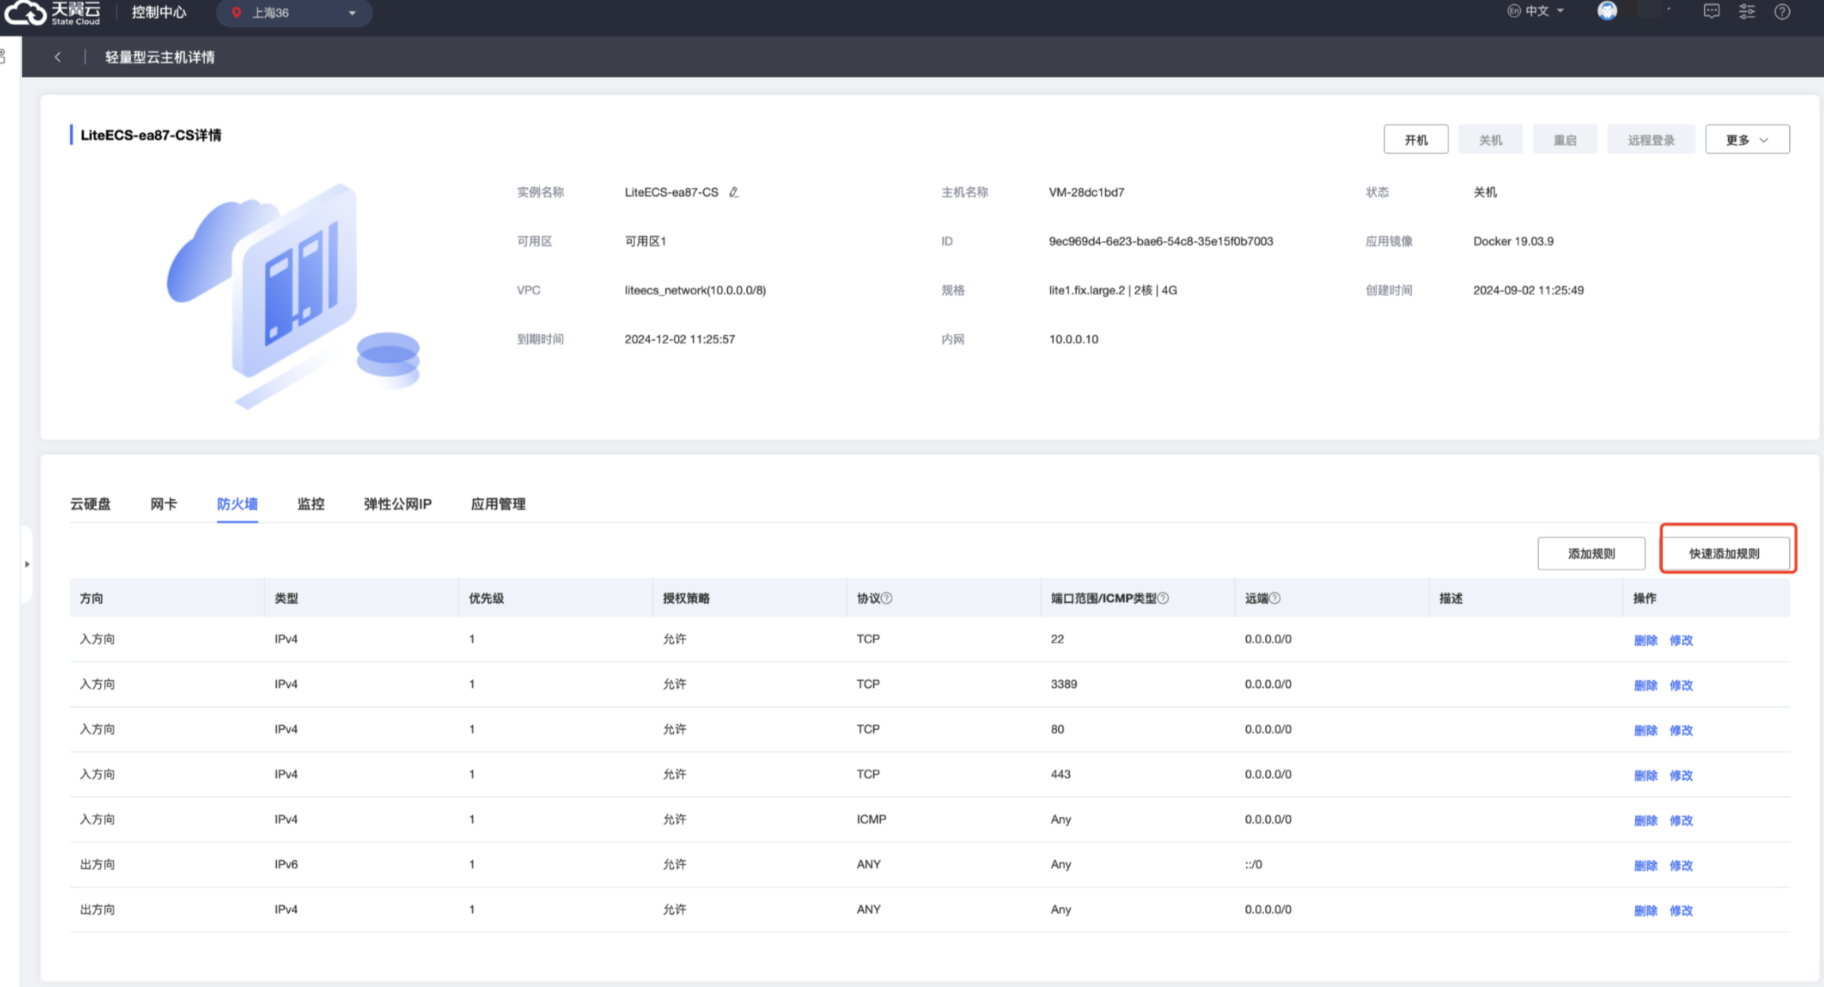The image size is (1824, 987).
Task: Click the help icon beside 端口范围/ICMP类型 header
Action: [1163, 598]
